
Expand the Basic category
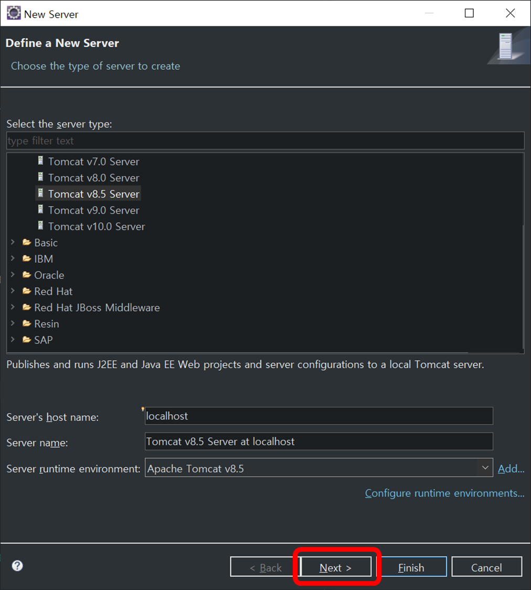point(13,242)
